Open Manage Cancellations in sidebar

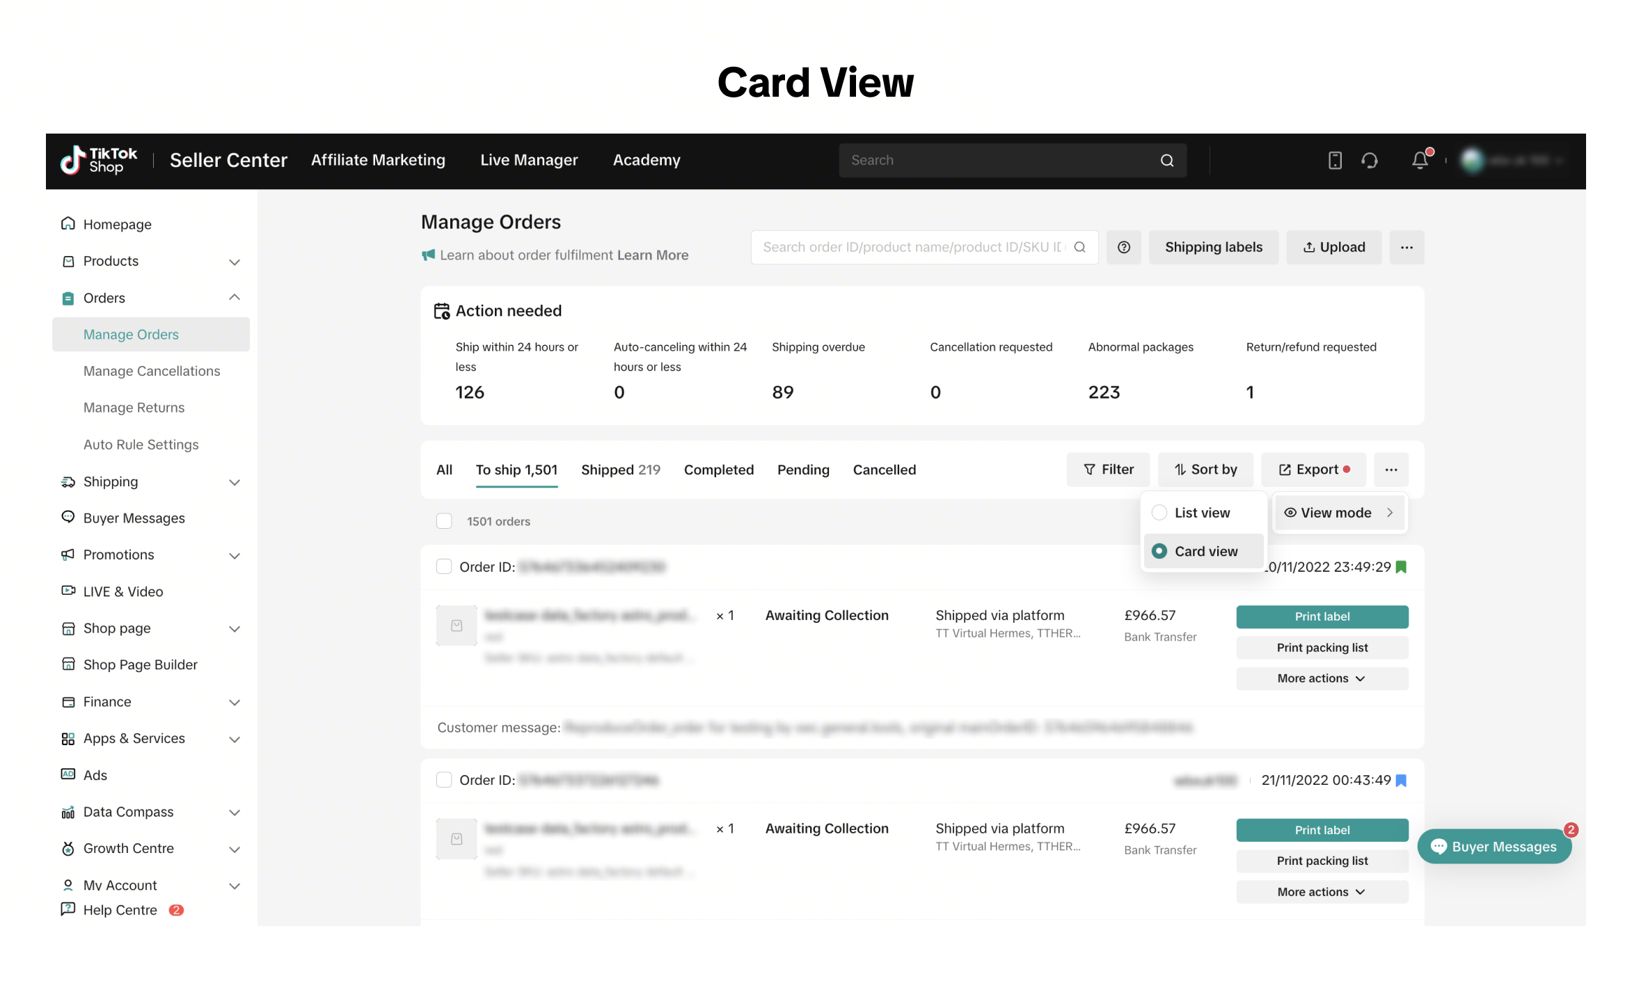tap(152, 371)
